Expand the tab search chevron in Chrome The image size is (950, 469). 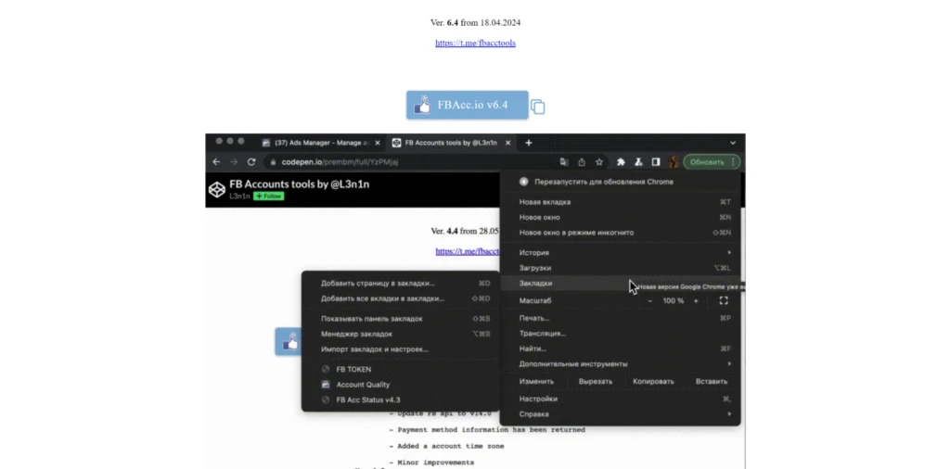(733, 143)
